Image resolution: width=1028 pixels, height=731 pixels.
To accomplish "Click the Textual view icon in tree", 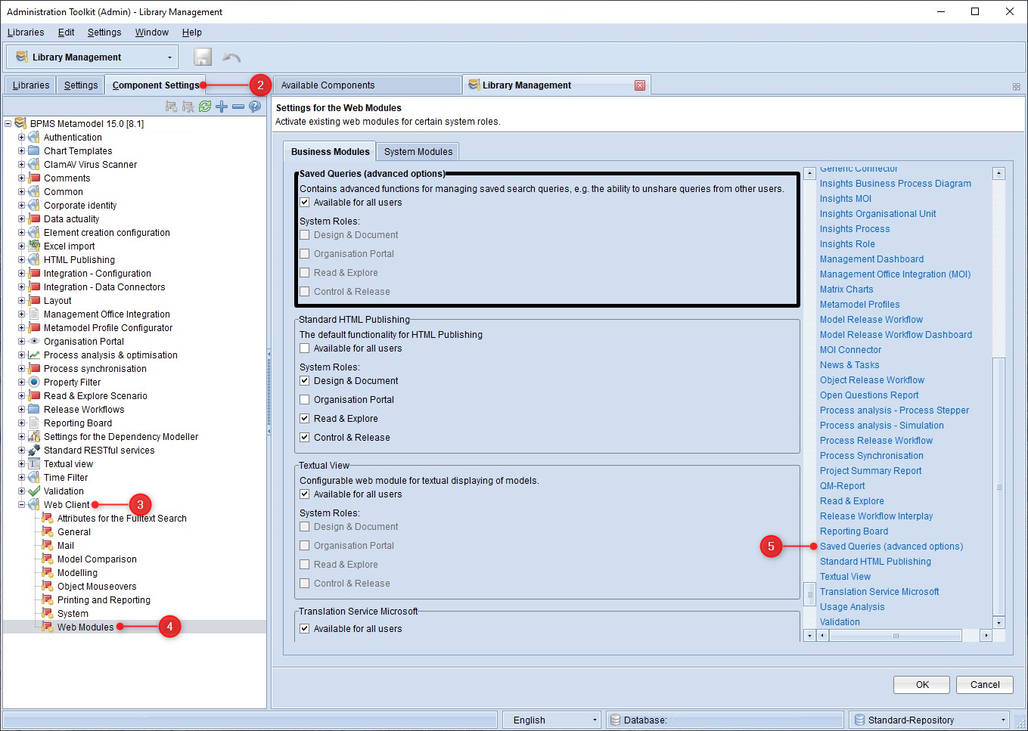I will tap(34, 463).
